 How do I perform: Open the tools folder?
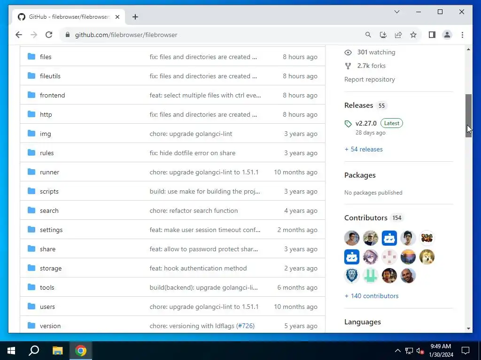click(x=47, y=288)
